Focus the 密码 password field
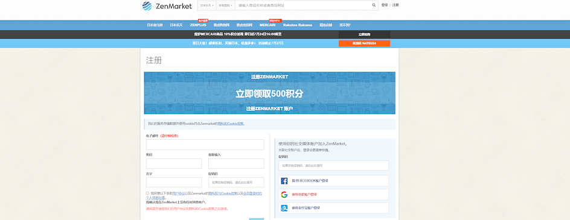 (174, 164)
